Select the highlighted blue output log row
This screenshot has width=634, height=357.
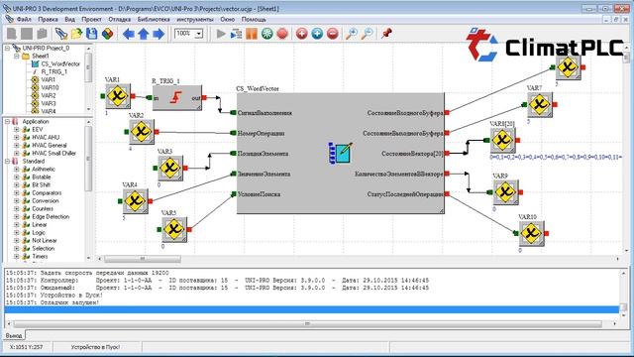[x=312, y=309]
